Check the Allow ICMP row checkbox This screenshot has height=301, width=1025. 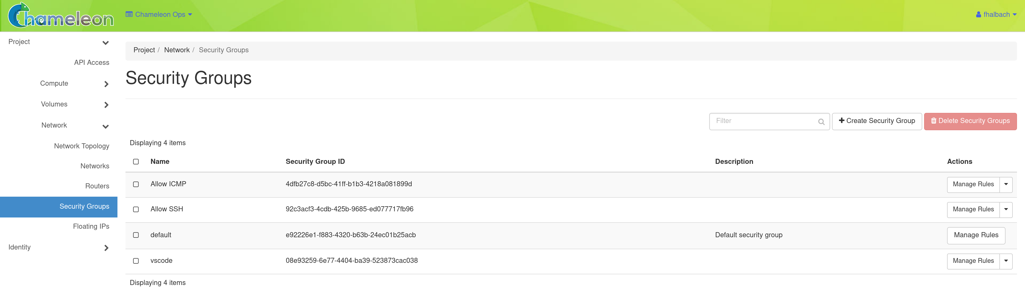coord(136,184)
